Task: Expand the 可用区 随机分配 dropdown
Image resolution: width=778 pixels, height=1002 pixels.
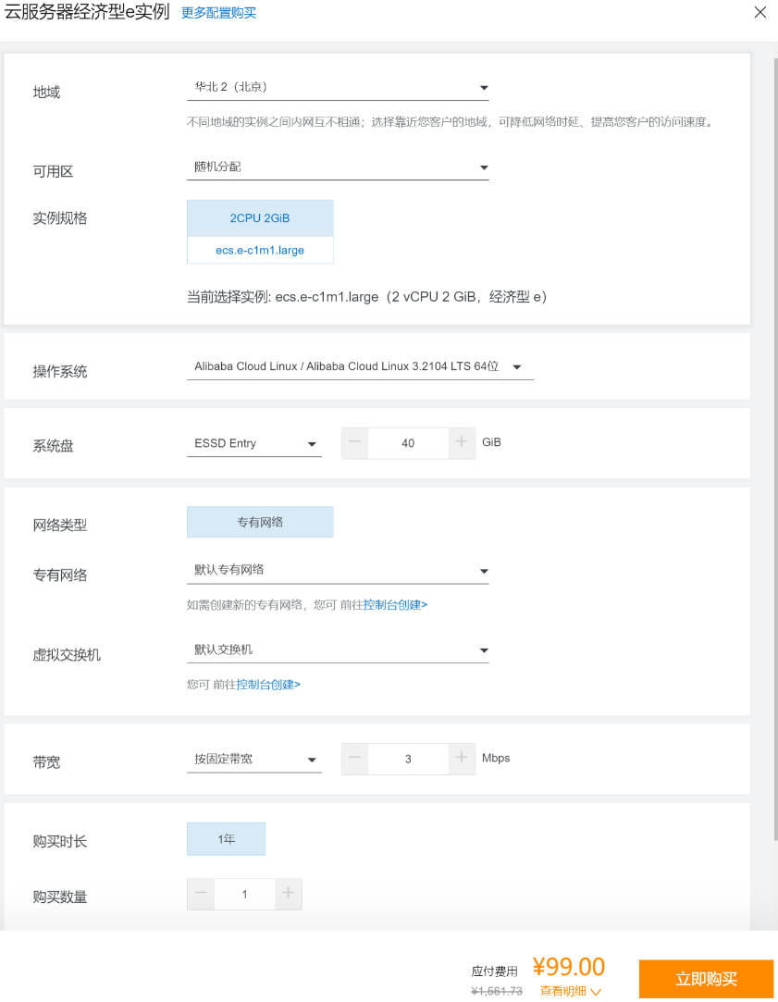Action: tap(338, 167)
